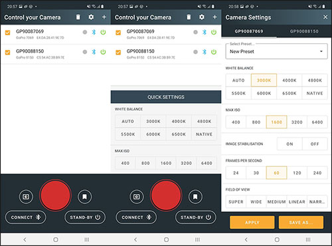Tap Bluetooth icon for GP90088150 in left screen
This screenshot has width=332, height=246.
[x=94, y=52]
